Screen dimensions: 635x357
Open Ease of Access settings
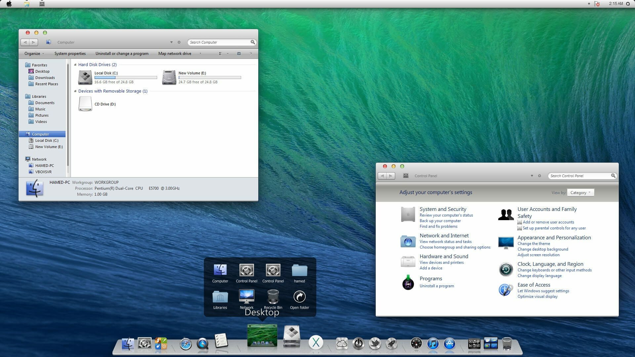pos(534,285)
